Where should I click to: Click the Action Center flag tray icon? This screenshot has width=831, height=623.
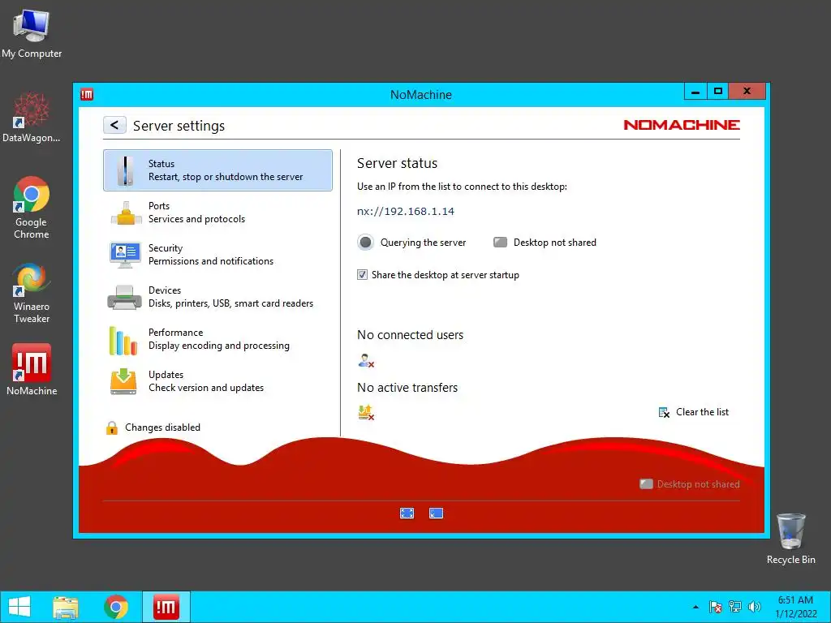pos(716,607)
